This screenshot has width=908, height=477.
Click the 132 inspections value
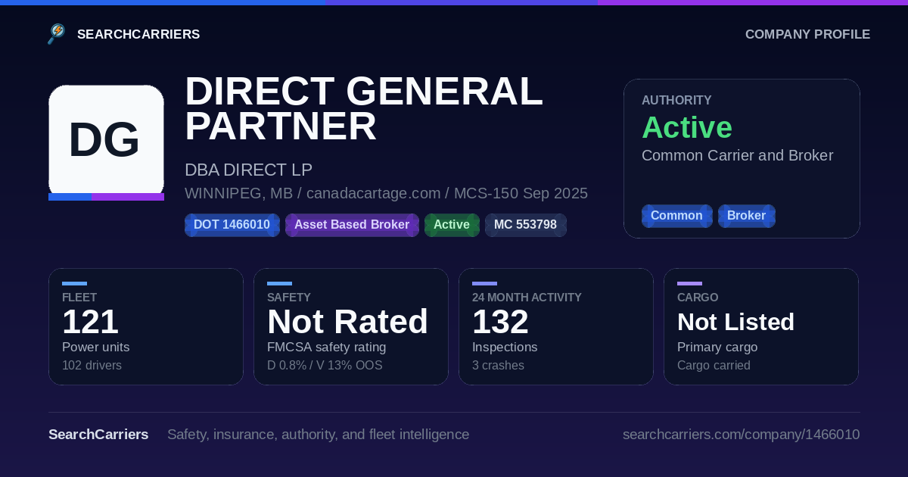tap(500, 322)
